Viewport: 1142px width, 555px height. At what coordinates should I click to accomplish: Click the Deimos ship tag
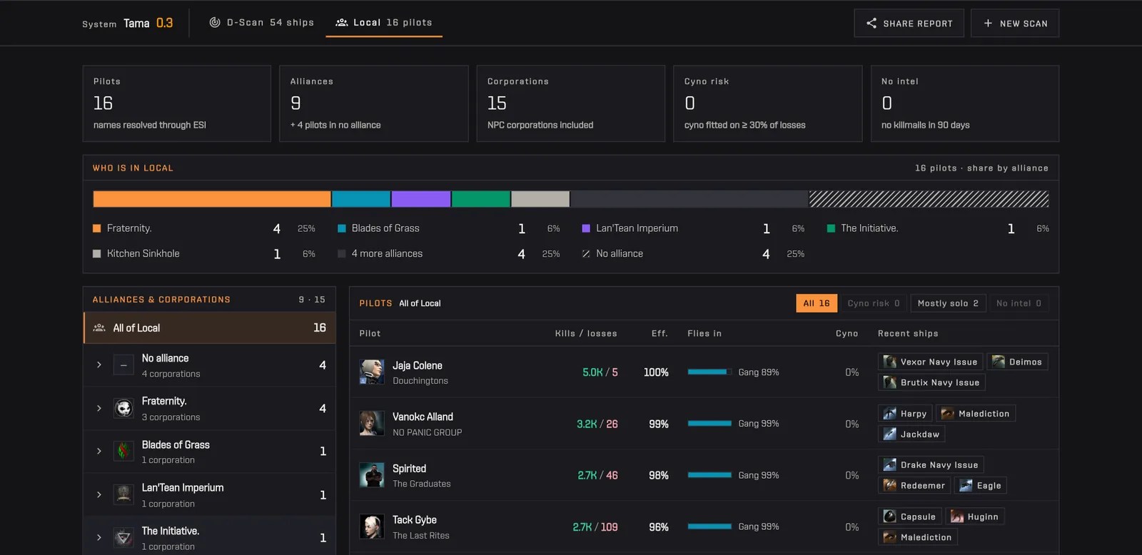coord(1017,362)
